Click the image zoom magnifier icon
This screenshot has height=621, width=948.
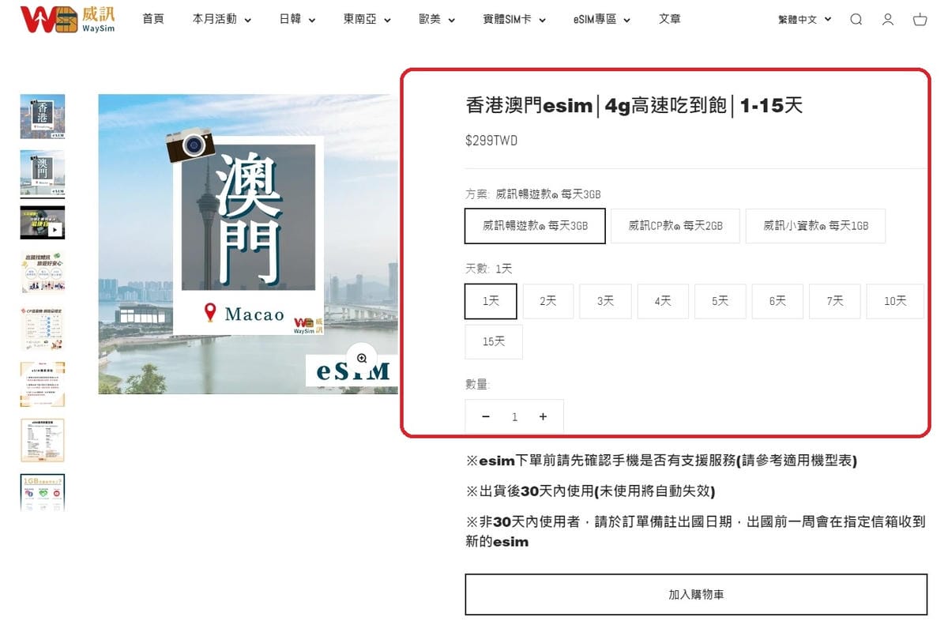tap(362, 357)
